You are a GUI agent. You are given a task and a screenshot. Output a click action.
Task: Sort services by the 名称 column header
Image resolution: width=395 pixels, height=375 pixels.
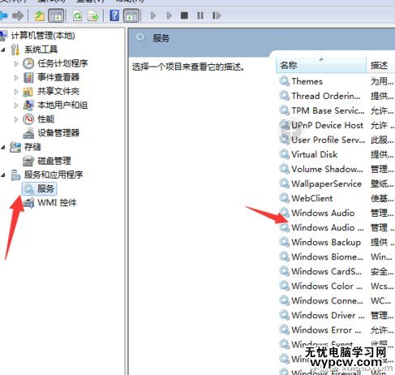[x=321, y=65]
